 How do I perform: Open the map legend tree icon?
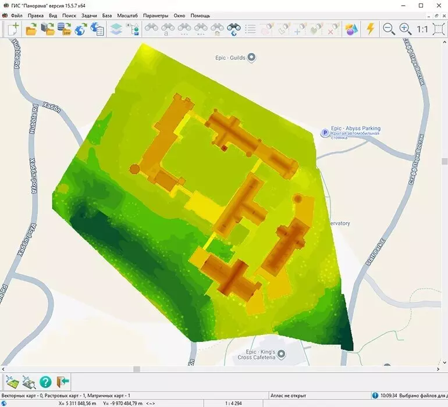[133, 29]
